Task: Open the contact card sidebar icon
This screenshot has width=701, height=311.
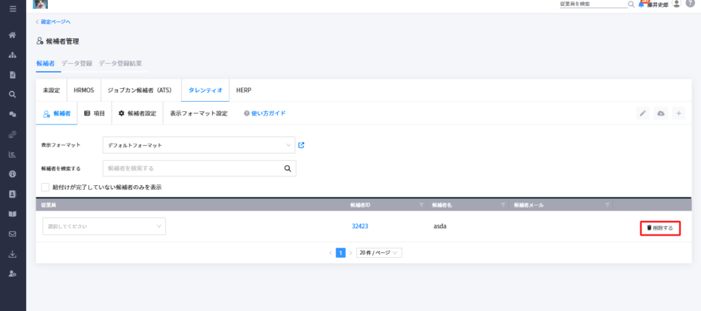Action: 13,194
